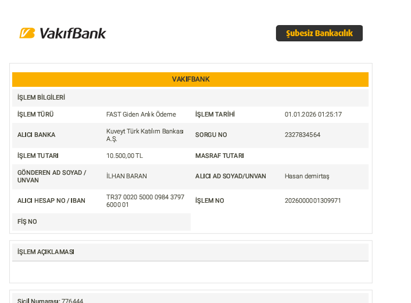Select the ALICI AD SOYAD/UNVAN label
The image size is (411, 303).
231,176
